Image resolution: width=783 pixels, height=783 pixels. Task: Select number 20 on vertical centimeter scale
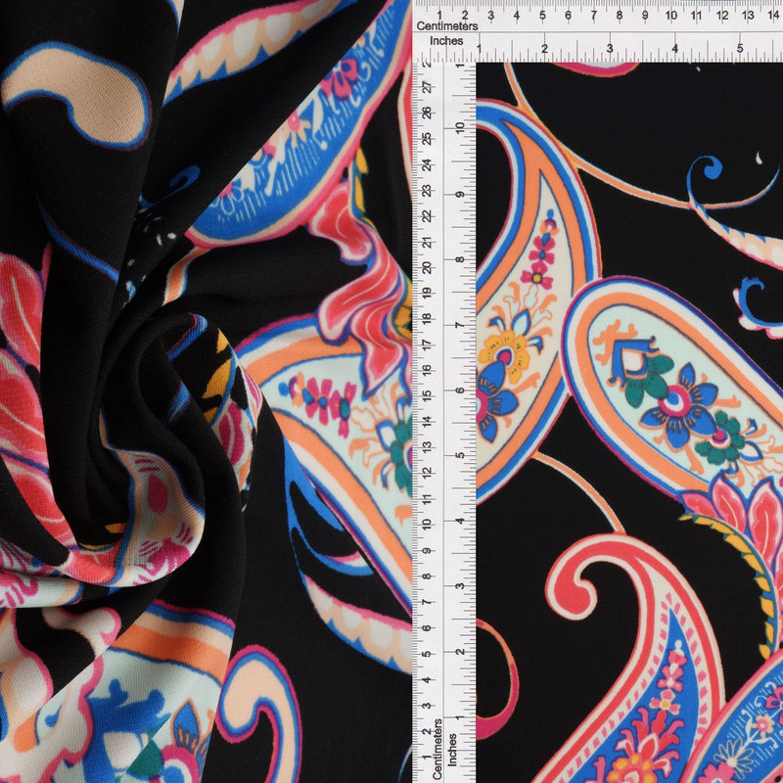click(428, 267)
